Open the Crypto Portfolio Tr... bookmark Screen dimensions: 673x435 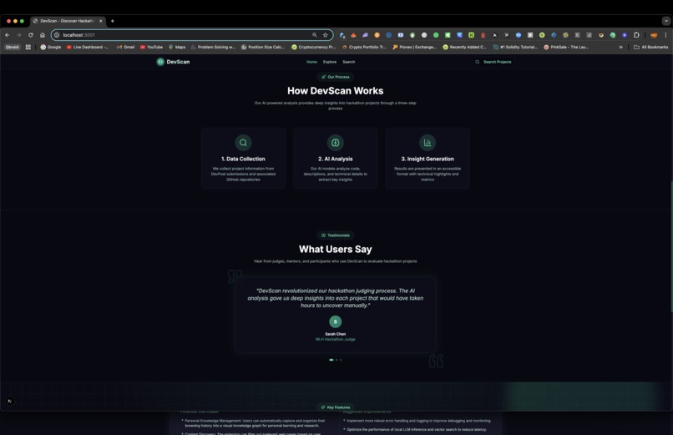click(x=364, y=48)
